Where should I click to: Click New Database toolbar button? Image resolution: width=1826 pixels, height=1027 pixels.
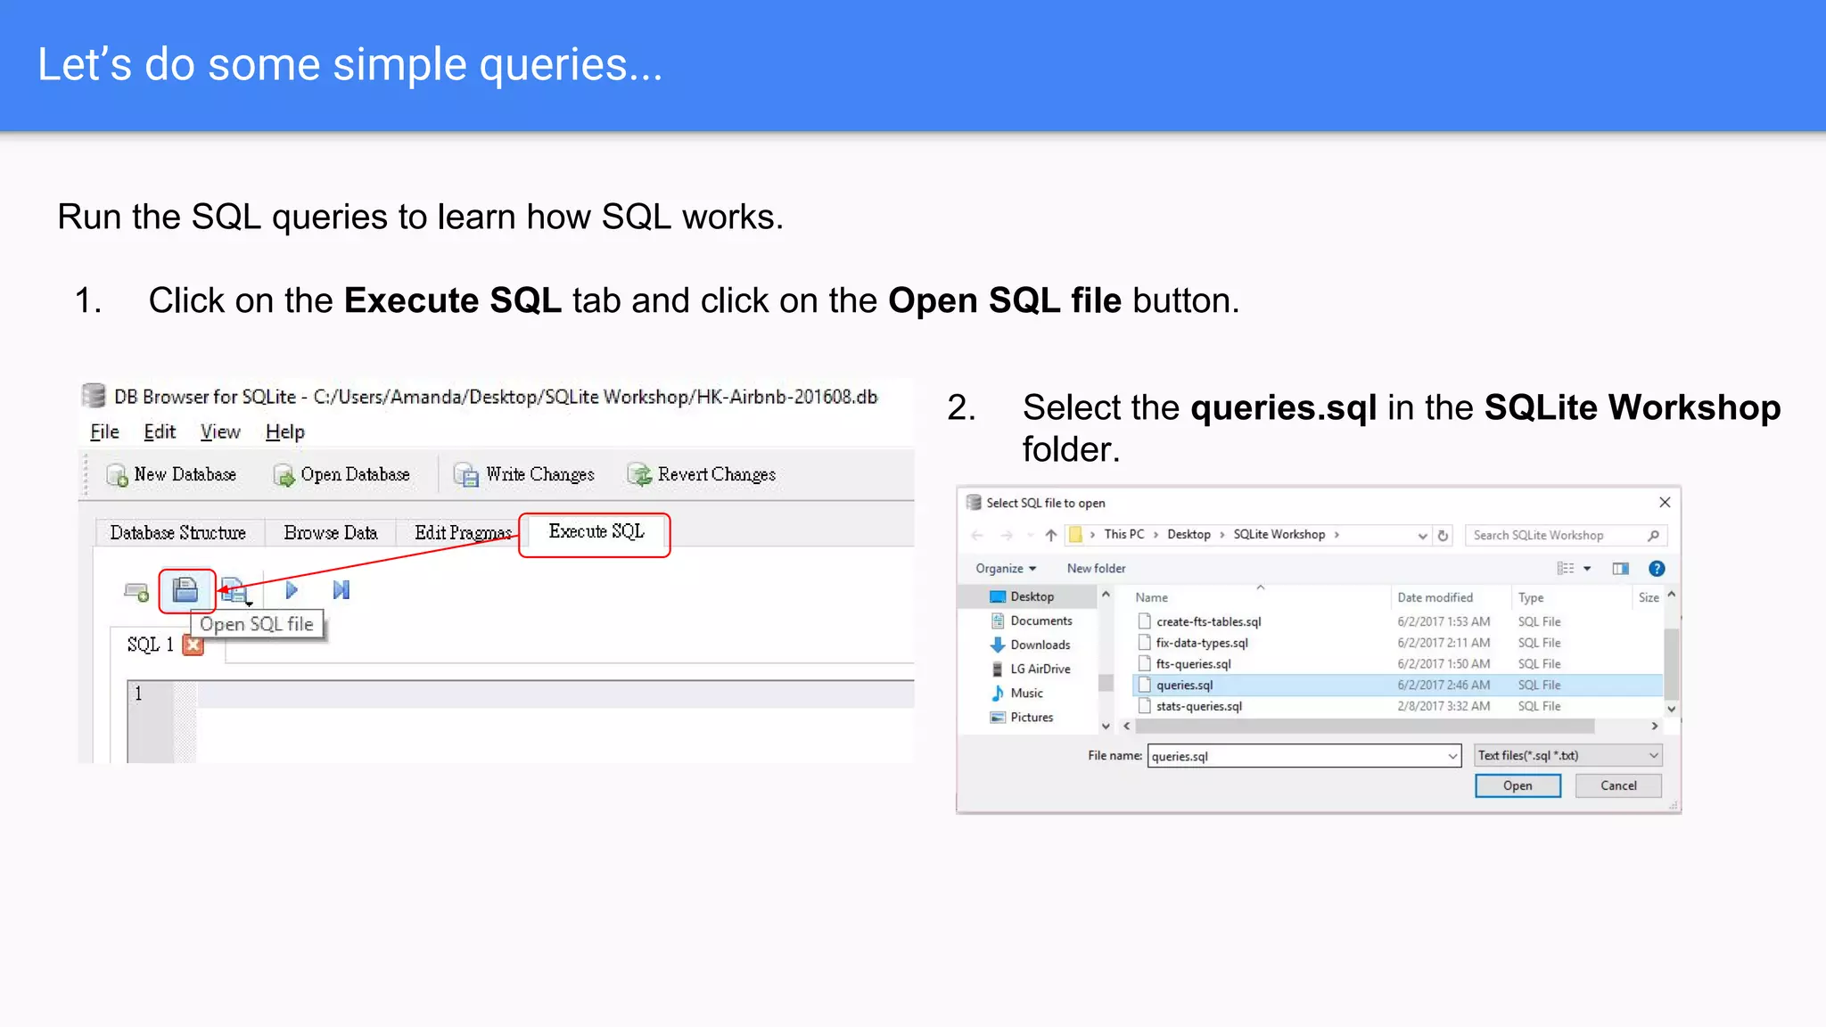(x=171, y=474)
